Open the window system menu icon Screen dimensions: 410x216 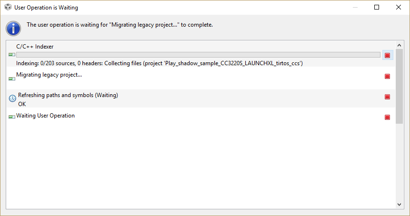tap(8, 8)
